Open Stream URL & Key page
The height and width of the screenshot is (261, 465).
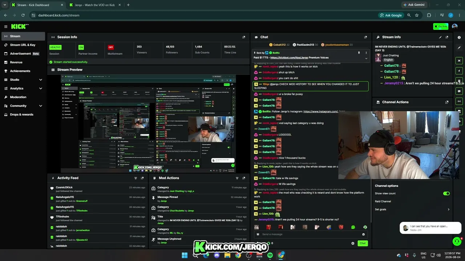[23, 45]
